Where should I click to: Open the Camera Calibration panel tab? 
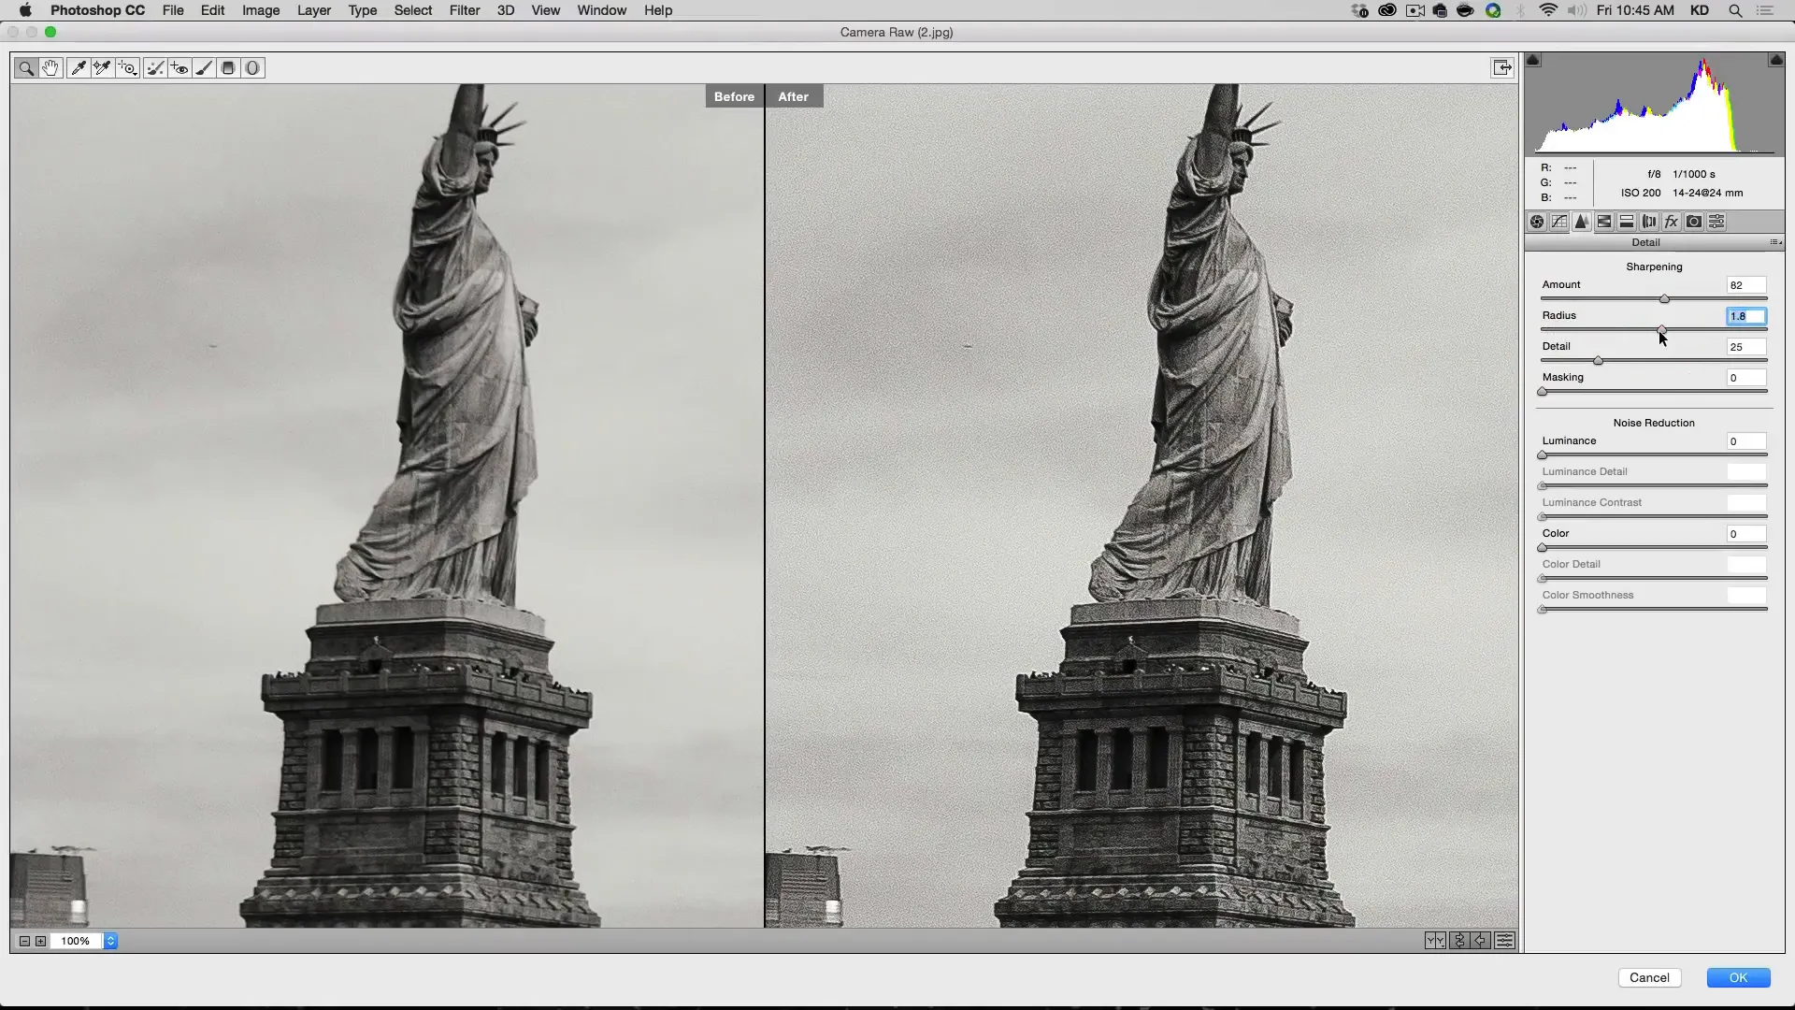(x=1694, y=222)
